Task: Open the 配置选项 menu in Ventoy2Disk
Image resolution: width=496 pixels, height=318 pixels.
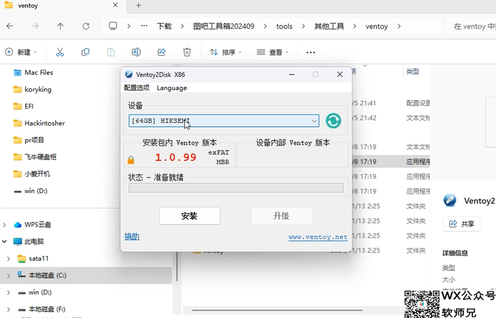Action: pos(137,88)
